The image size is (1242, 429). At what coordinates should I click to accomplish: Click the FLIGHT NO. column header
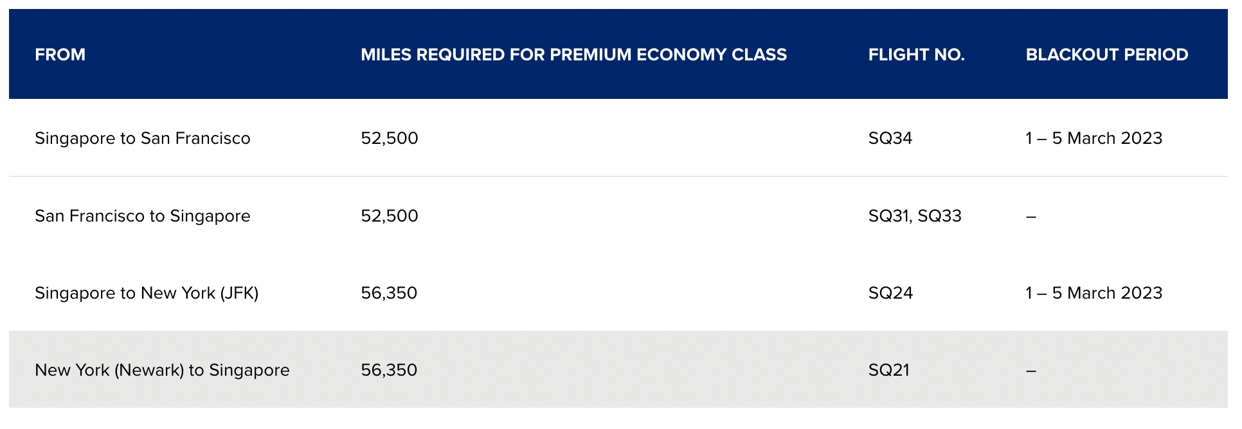(916, 55)
